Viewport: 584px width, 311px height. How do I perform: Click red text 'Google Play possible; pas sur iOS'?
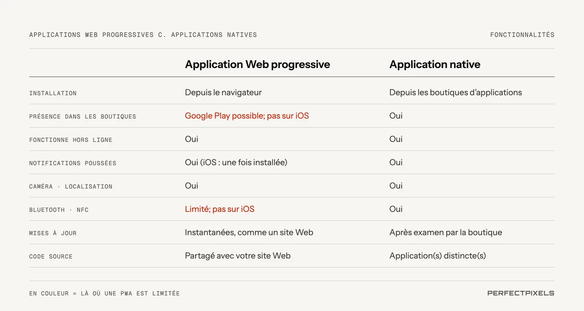(x=247, y=116)
